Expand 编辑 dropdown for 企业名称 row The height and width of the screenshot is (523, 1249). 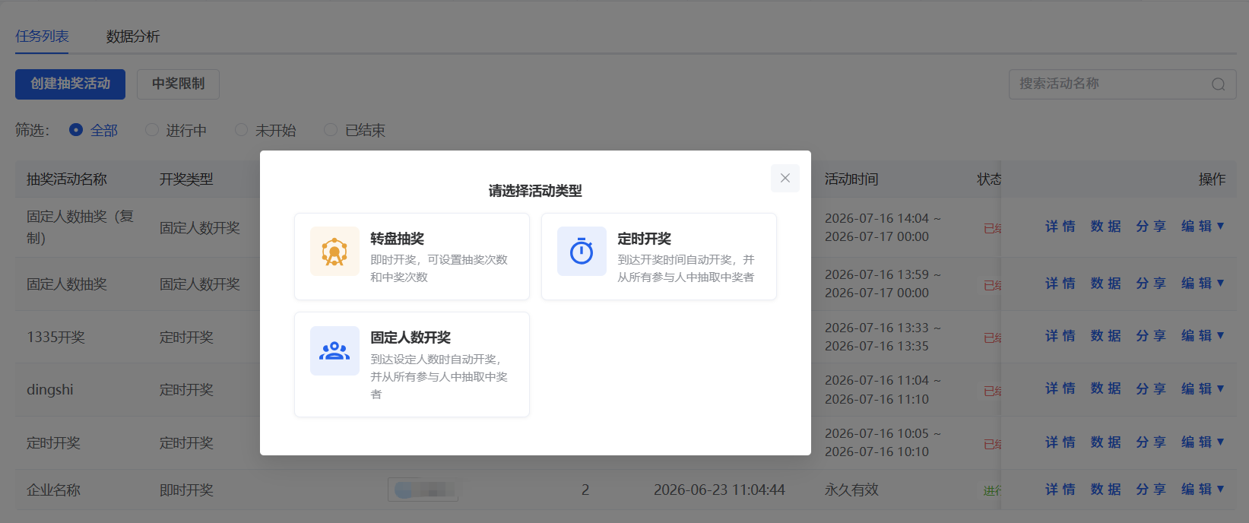tap(1203, 490)
